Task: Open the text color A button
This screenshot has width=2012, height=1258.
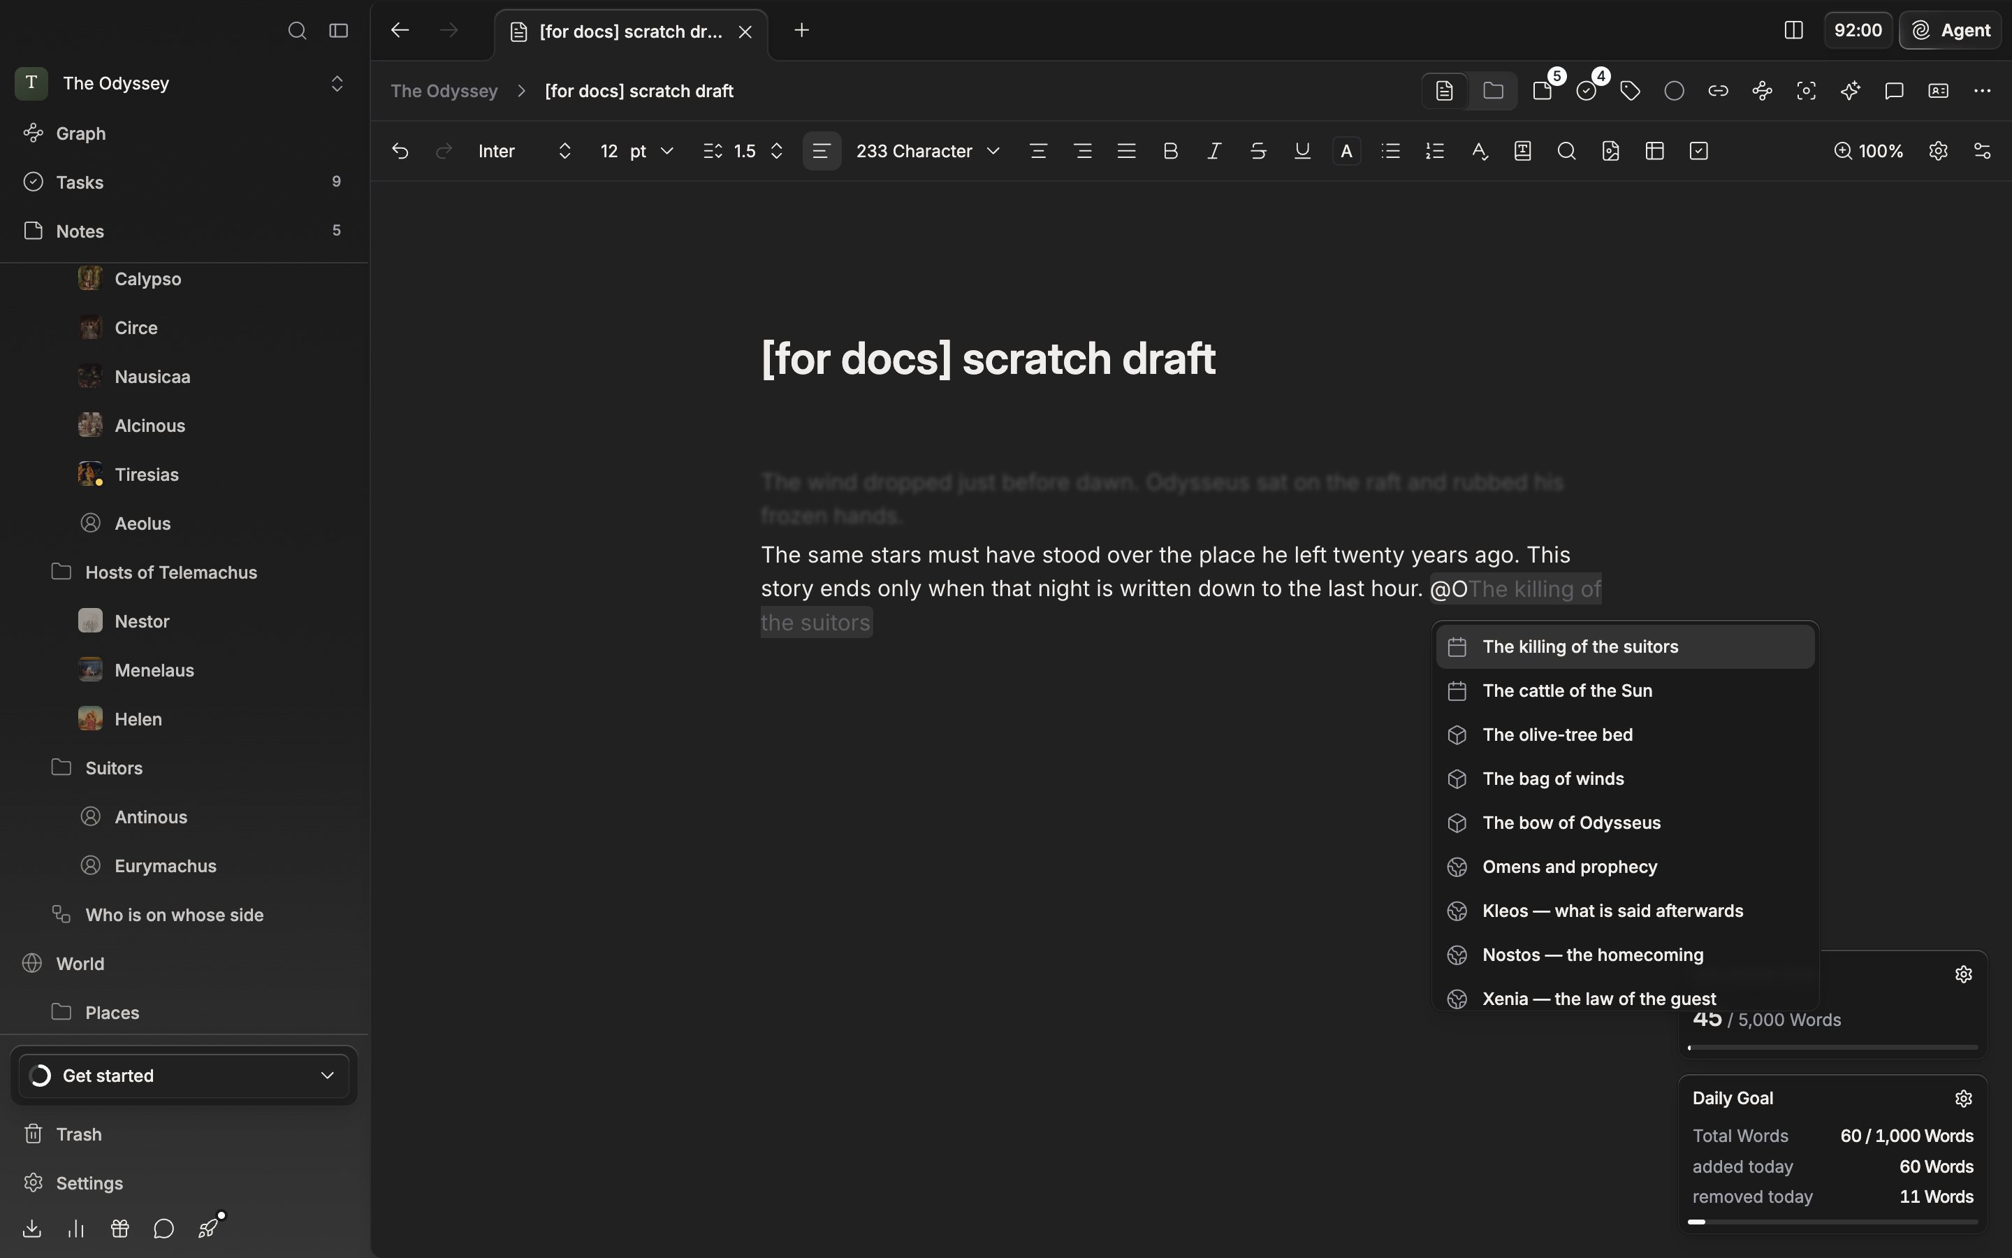Action: tap(1347, 152)
